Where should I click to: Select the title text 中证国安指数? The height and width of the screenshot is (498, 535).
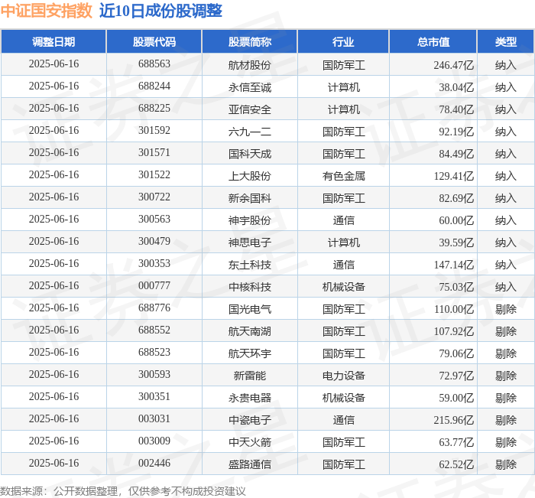[47, 11]
